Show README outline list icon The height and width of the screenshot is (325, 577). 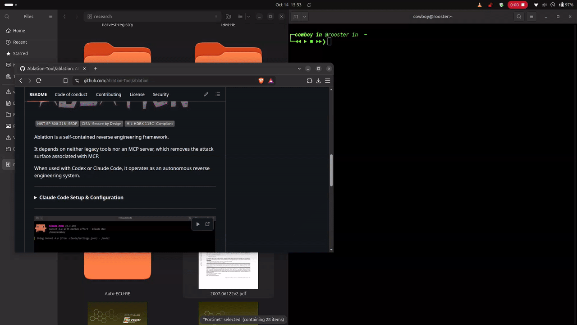[x=218, y=94]
